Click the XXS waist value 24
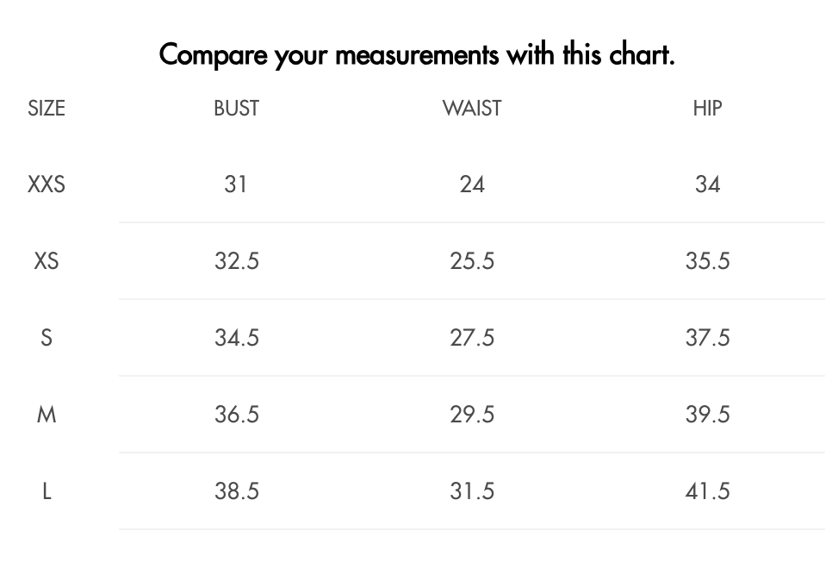 point(472,184)
